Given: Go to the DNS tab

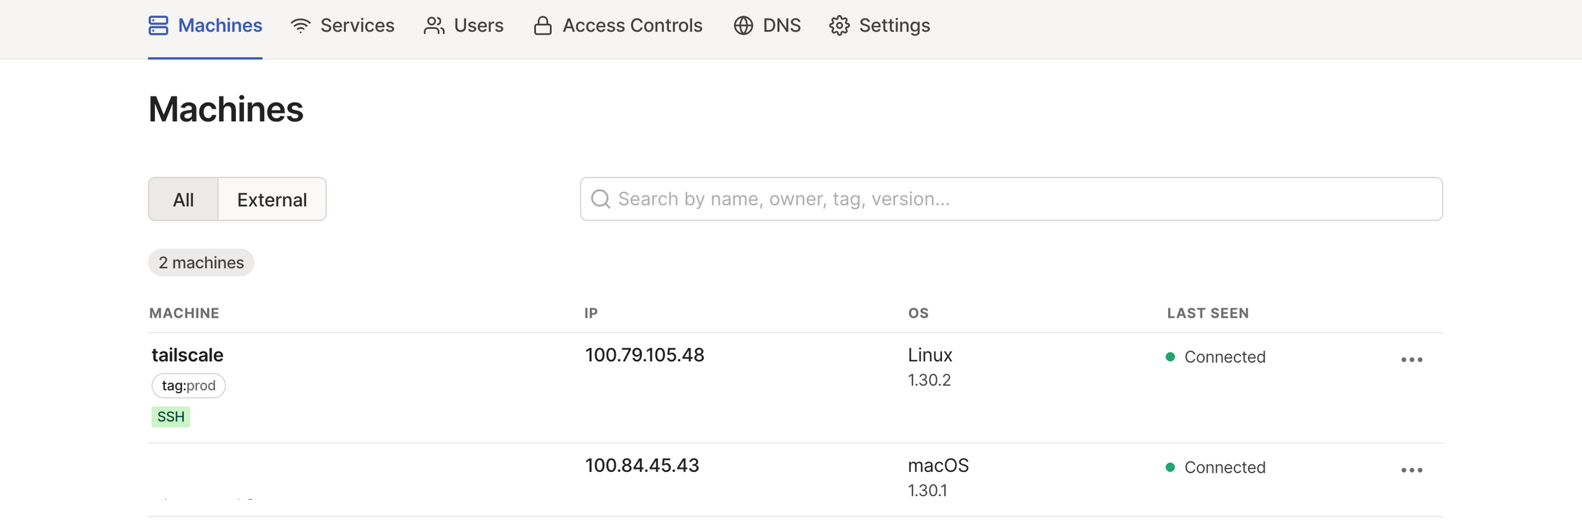Looking at the screenshot, I should click(781, 26).
